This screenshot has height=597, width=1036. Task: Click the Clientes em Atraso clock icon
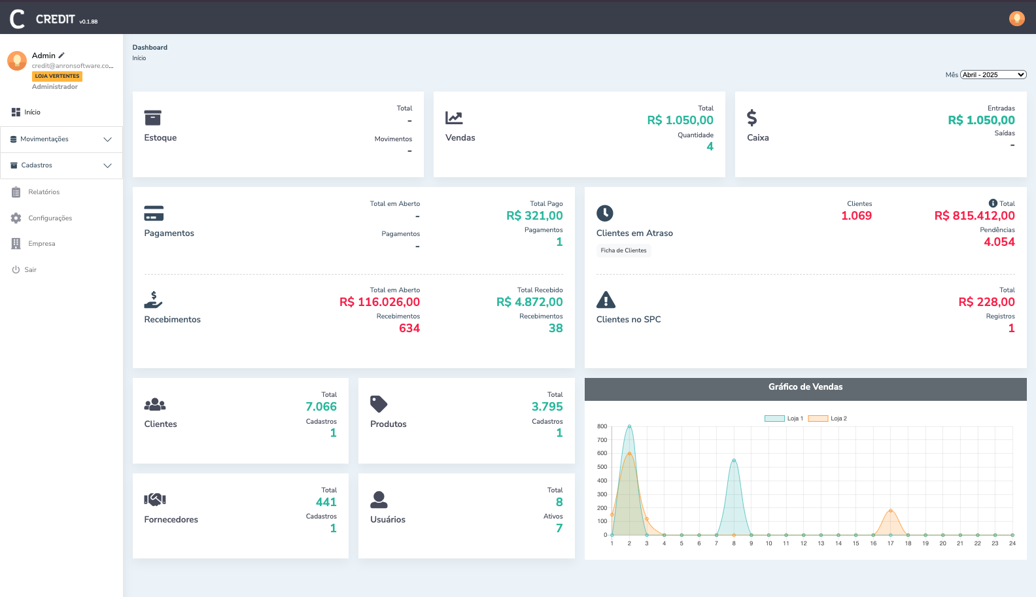point(605,213)
